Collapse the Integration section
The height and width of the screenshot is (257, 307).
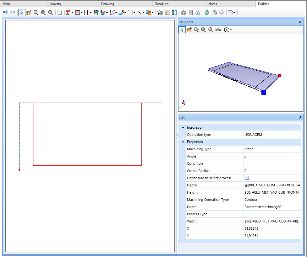pos(183,127)
